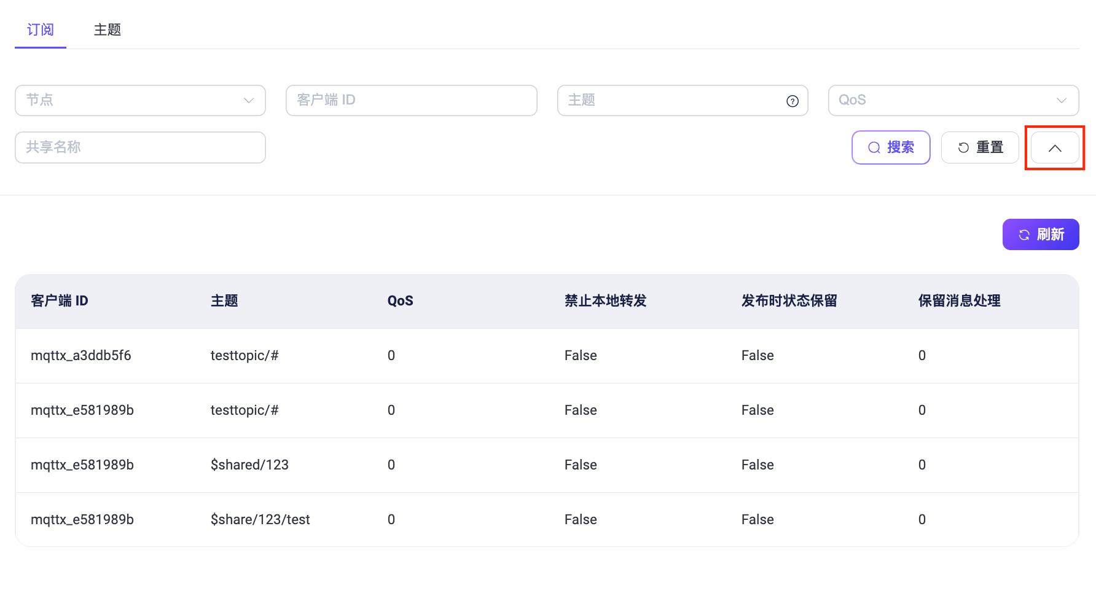
Task: Collapse the filter panel with up chevron
Action: click(x=1054, y=148)
